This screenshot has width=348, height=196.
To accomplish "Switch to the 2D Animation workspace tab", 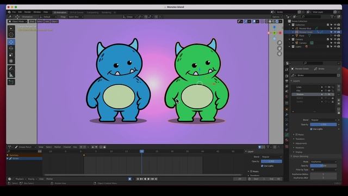I will tap(60, 13).
